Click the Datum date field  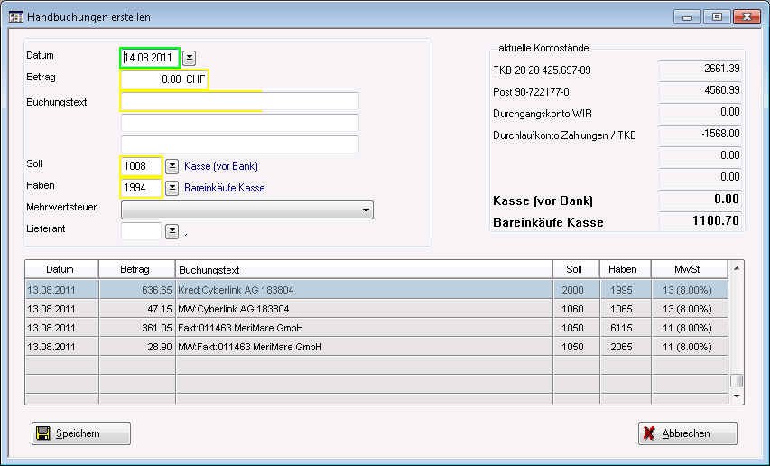click(150, 58)
